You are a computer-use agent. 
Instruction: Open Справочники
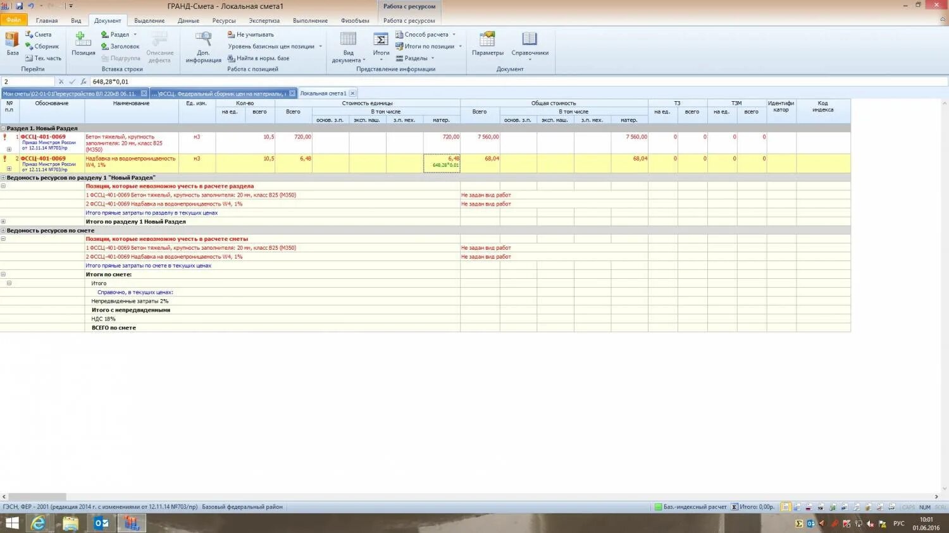tap(530, 46)
